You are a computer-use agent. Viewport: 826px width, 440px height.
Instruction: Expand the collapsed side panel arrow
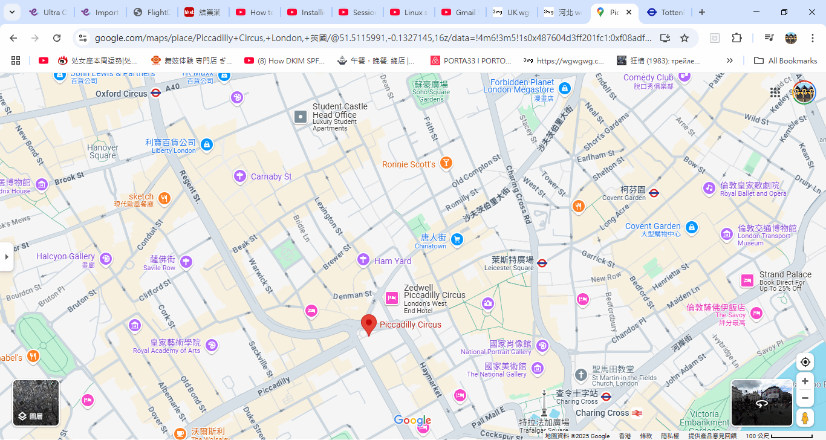7,257
